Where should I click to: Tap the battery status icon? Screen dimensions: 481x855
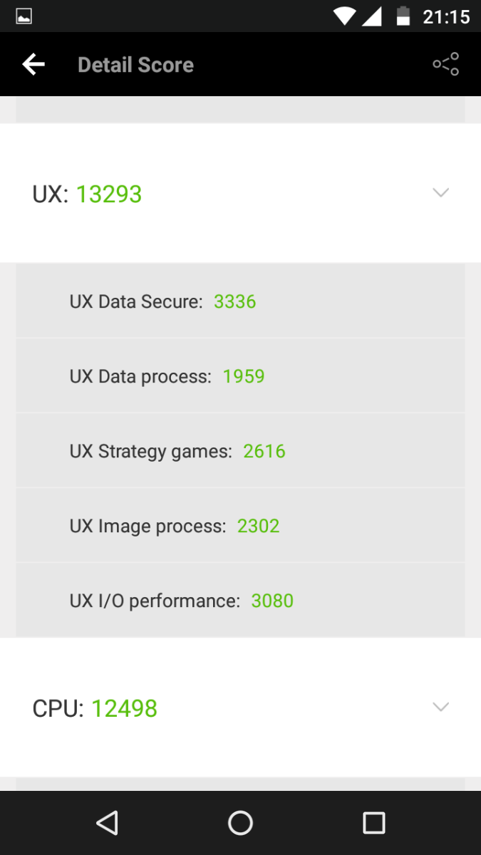tap(403, 16)
